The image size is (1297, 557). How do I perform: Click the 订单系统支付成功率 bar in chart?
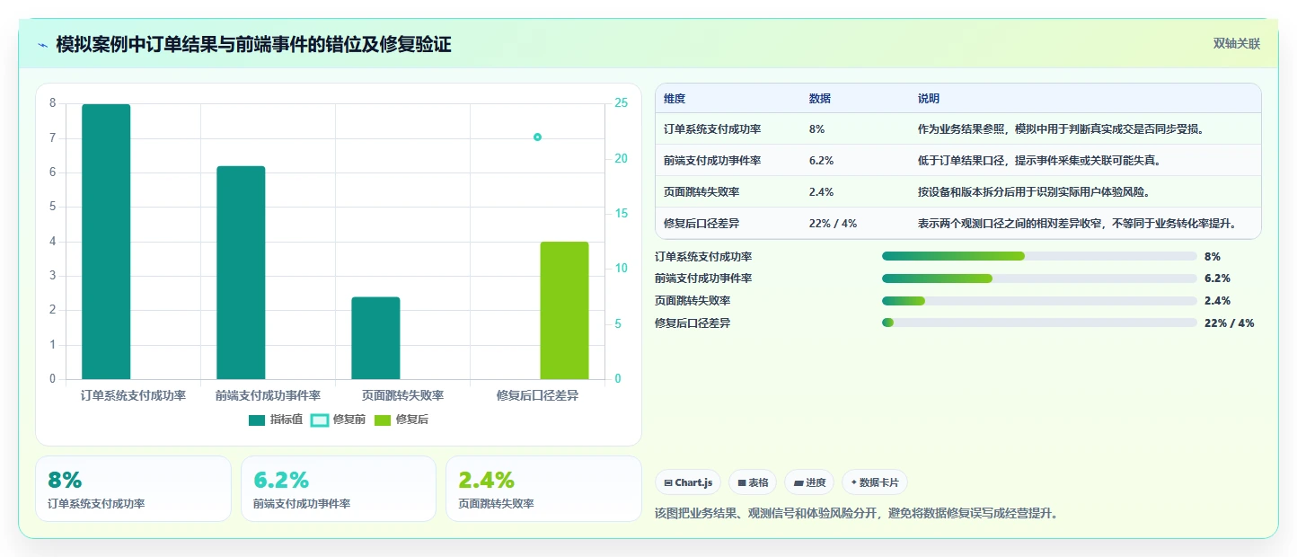tap(106, 242)
